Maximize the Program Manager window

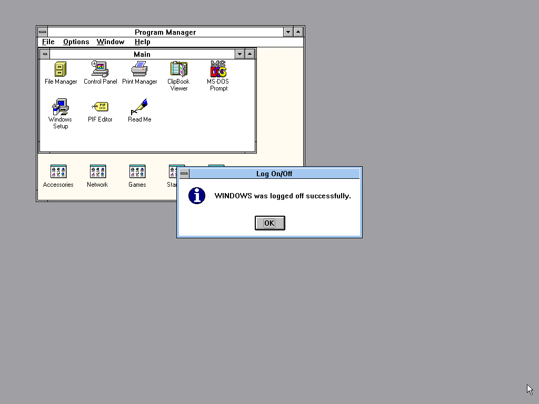(x=298, y=32)
